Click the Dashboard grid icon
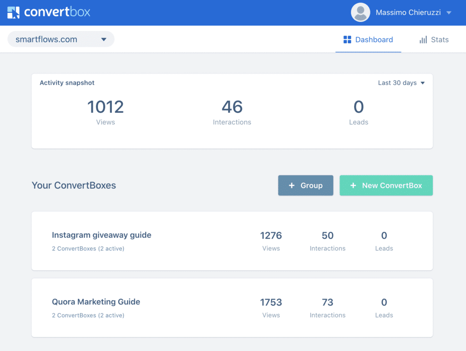The image size is (466, 351). 347,40
